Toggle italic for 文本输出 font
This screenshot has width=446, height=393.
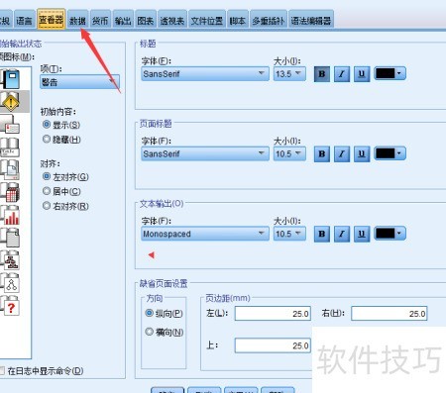(342, 234)
